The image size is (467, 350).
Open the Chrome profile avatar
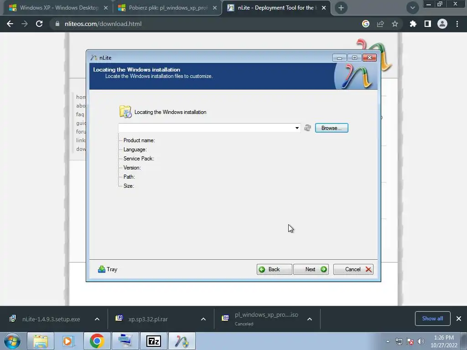tap(442, 24)
